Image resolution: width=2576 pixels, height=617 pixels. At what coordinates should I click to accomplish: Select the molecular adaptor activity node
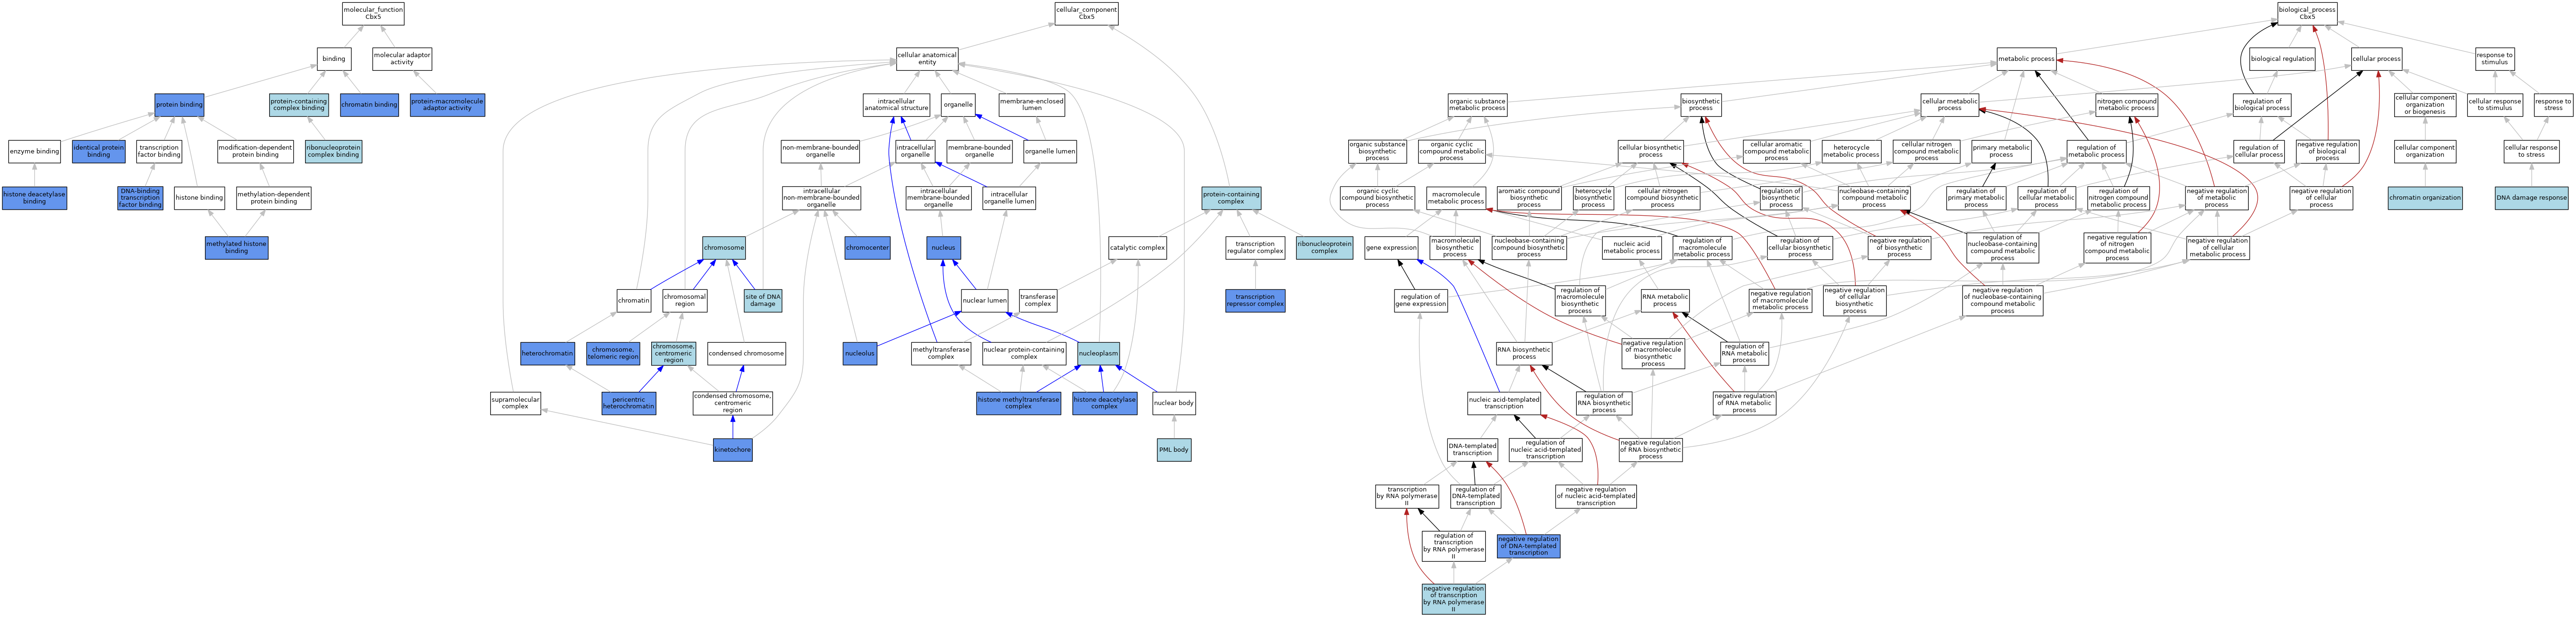point(402,59)
